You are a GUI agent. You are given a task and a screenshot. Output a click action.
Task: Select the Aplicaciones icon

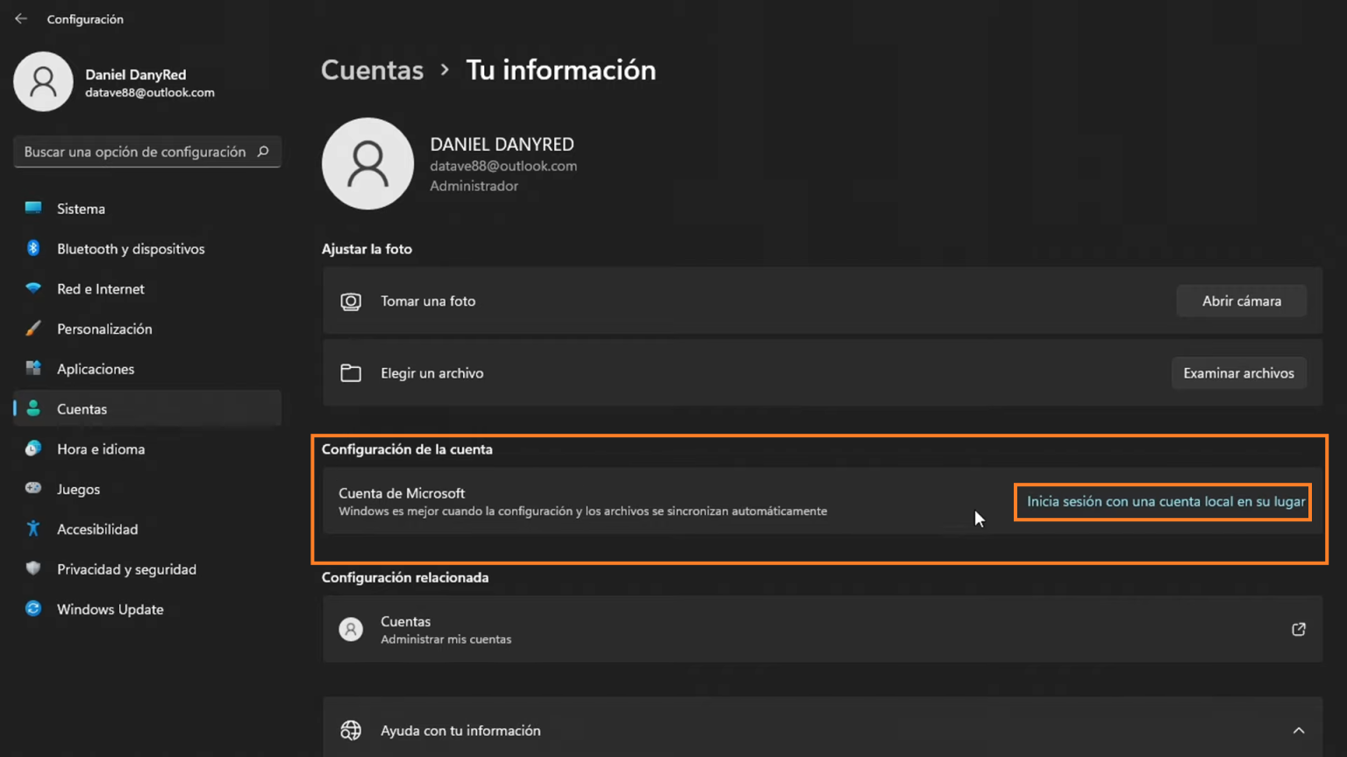[x=32, y=369]
